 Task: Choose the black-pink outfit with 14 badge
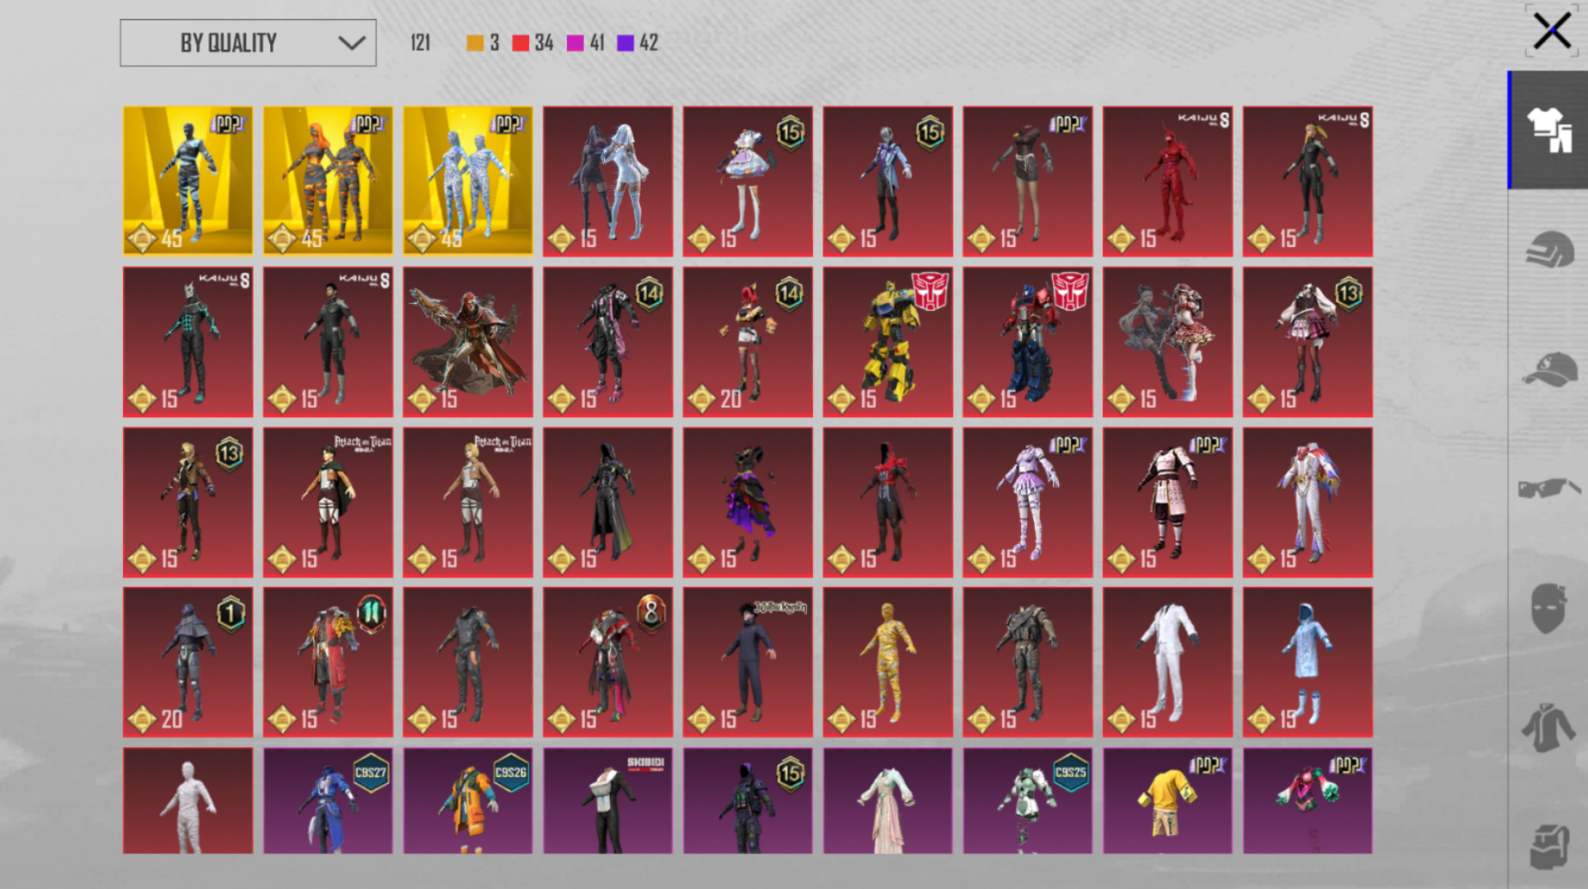[x=608, y=342]
